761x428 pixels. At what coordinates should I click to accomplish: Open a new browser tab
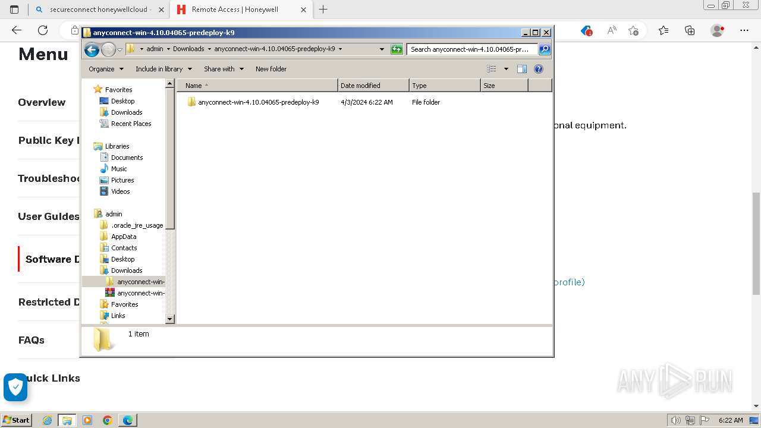click(323, 10)
